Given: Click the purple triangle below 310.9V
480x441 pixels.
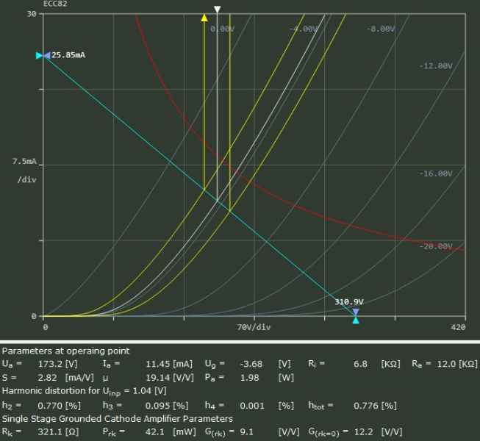Looking at the screenshot, I should 356,311.
